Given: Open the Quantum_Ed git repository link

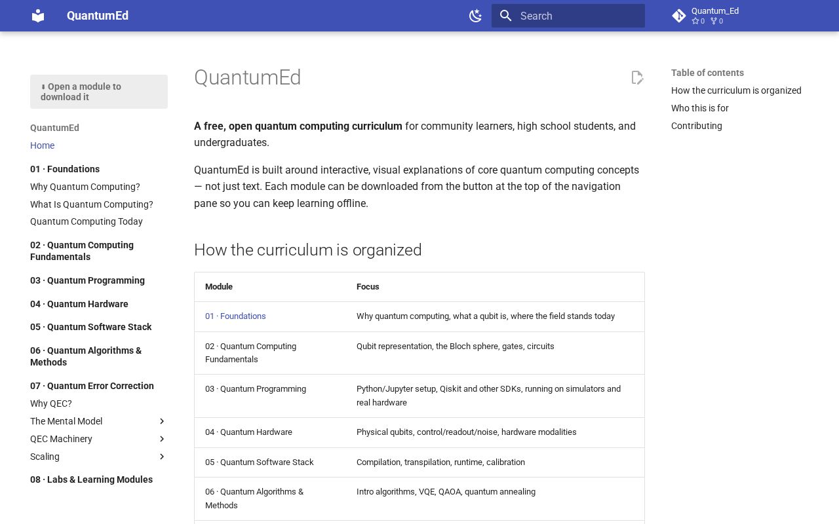Looking at the screenshot, I should (706, 16).
